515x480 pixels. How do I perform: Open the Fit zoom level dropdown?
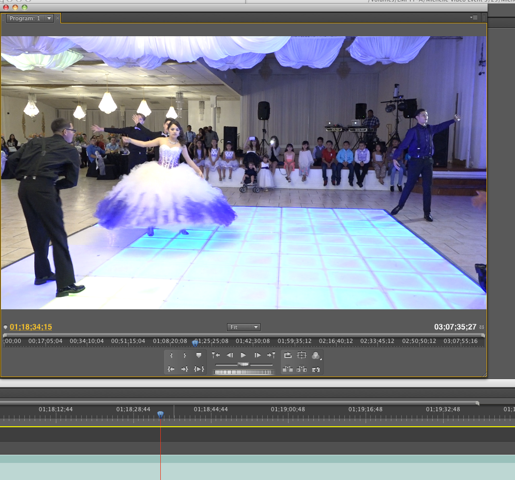[244, 327]
